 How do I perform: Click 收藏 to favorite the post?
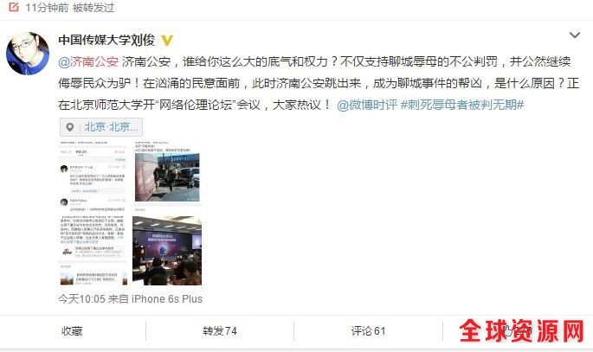pos(72,331)
